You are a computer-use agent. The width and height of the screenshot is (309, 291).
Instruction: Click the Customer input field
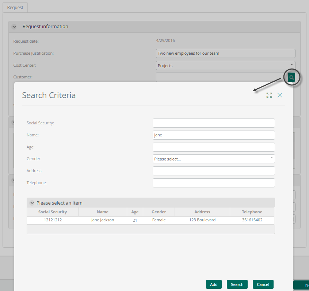pos(221,77)
